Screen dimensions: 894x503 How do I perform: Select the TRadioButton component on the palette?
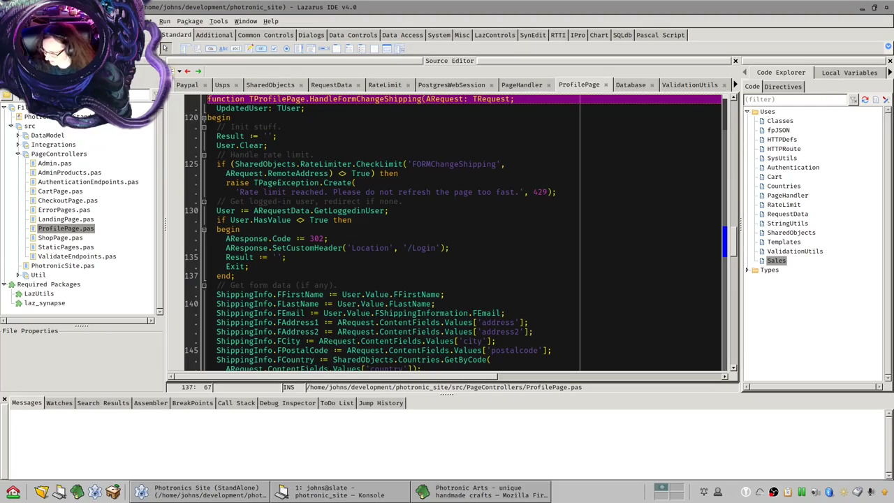click(287, 49)
